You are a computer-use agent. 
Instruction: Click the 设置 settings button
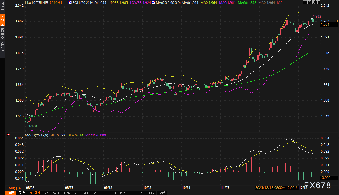click(x=162, y=193)
